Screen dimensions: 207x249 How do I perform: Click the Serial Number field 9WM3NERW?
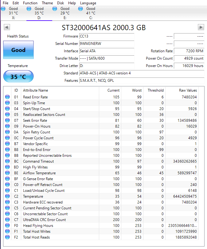(107, 44)
